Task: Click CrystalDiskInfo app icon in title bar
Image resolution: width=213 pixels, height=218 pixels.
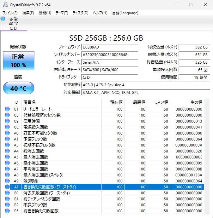Action: click(x=4, y=5)
